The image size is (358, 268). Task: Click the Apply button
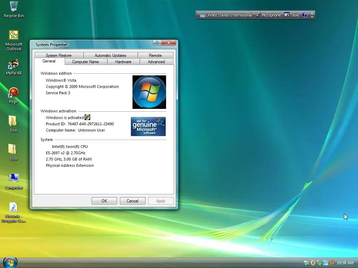pos(161,201)
